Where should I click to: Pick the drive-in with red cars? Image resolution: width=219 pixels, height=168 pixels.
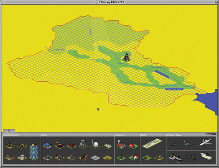tap(60, 157)
